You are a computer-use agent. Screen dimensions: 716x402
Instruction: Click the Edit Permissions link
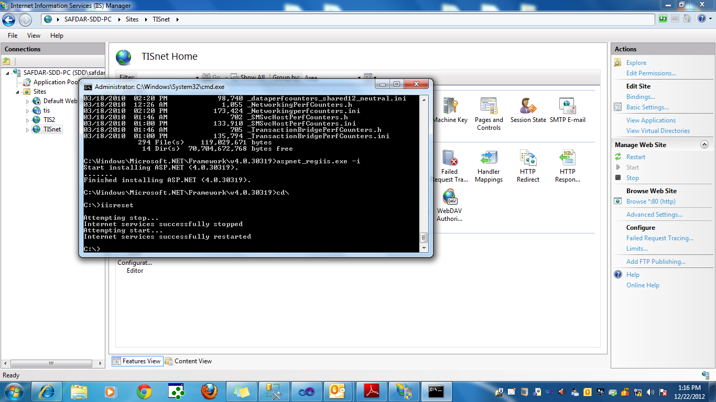point(651,73)
